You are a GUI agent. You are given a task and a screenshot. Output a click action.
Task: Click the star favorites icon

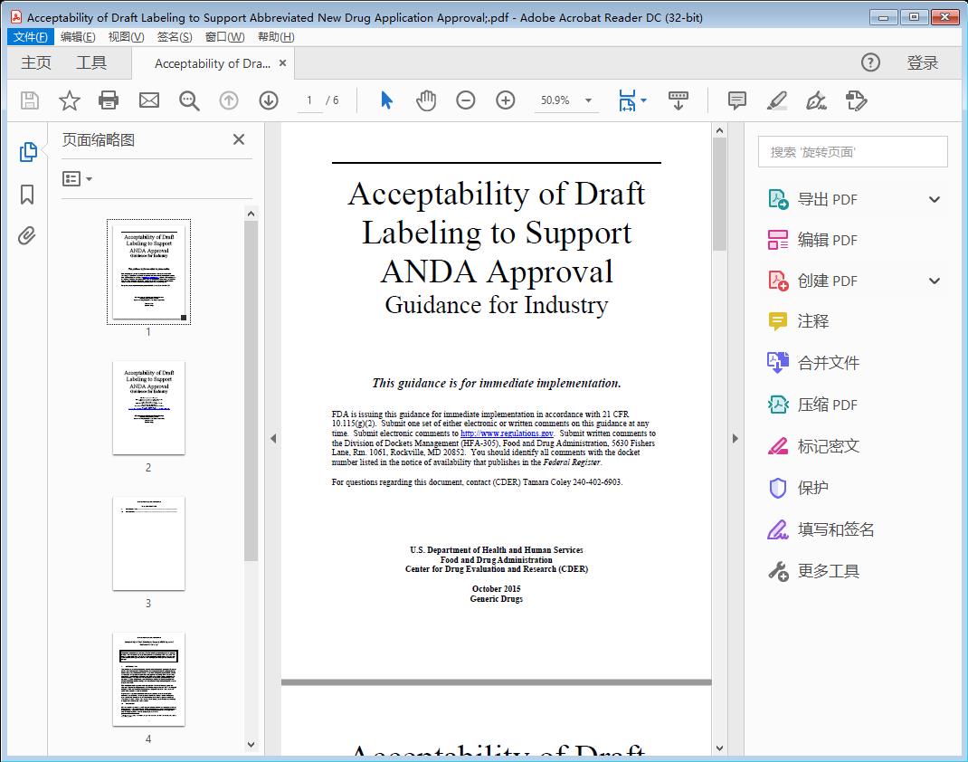[69, 100]
